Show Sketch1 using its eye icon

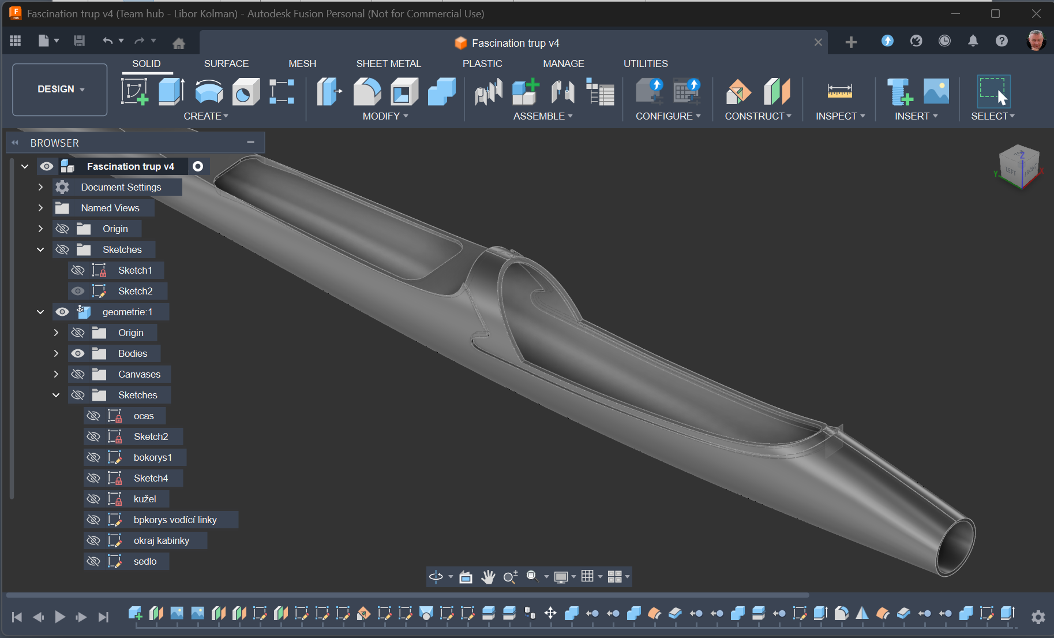pyautogui.click(x=78, y=270)
